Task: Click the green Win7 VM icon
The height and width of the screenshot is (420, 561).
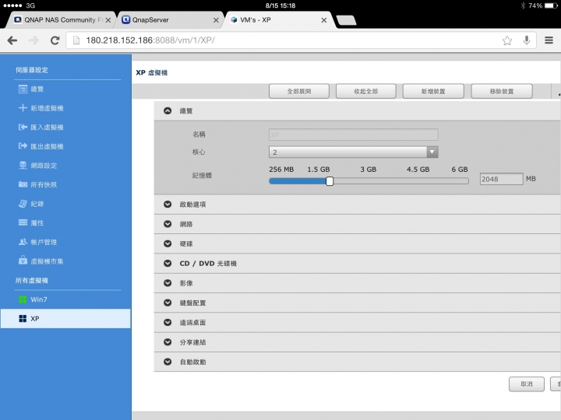Action: [23, 299]
